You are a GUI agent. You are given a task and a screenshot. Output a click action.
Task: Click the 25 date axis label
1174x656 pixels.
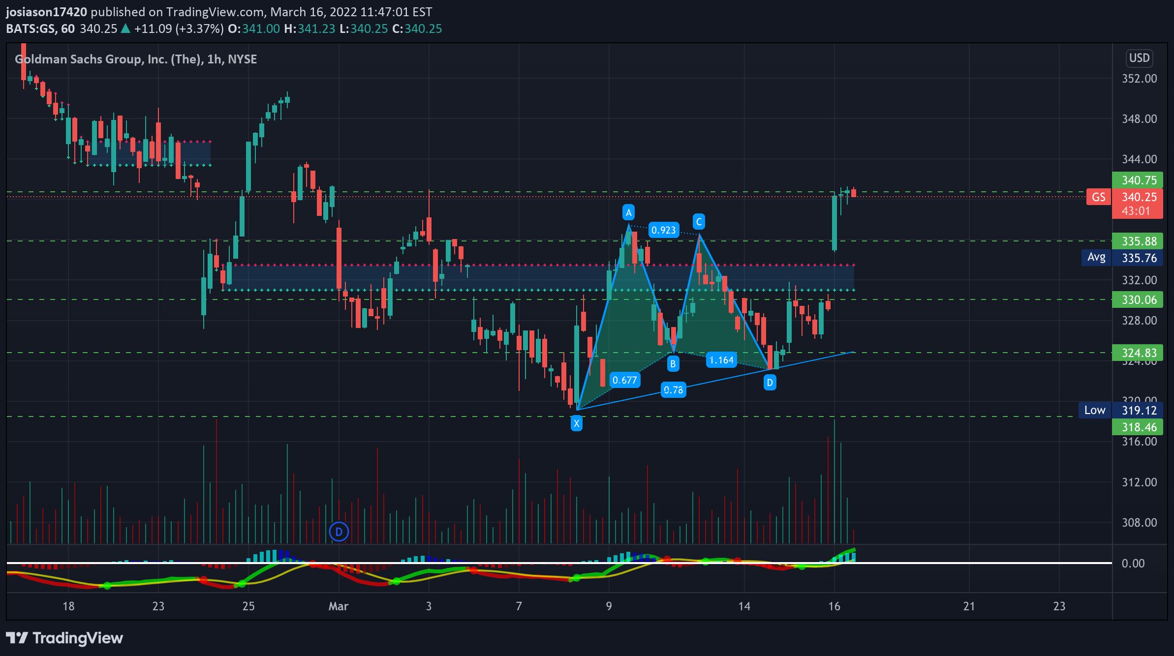[x=248, y=606]
